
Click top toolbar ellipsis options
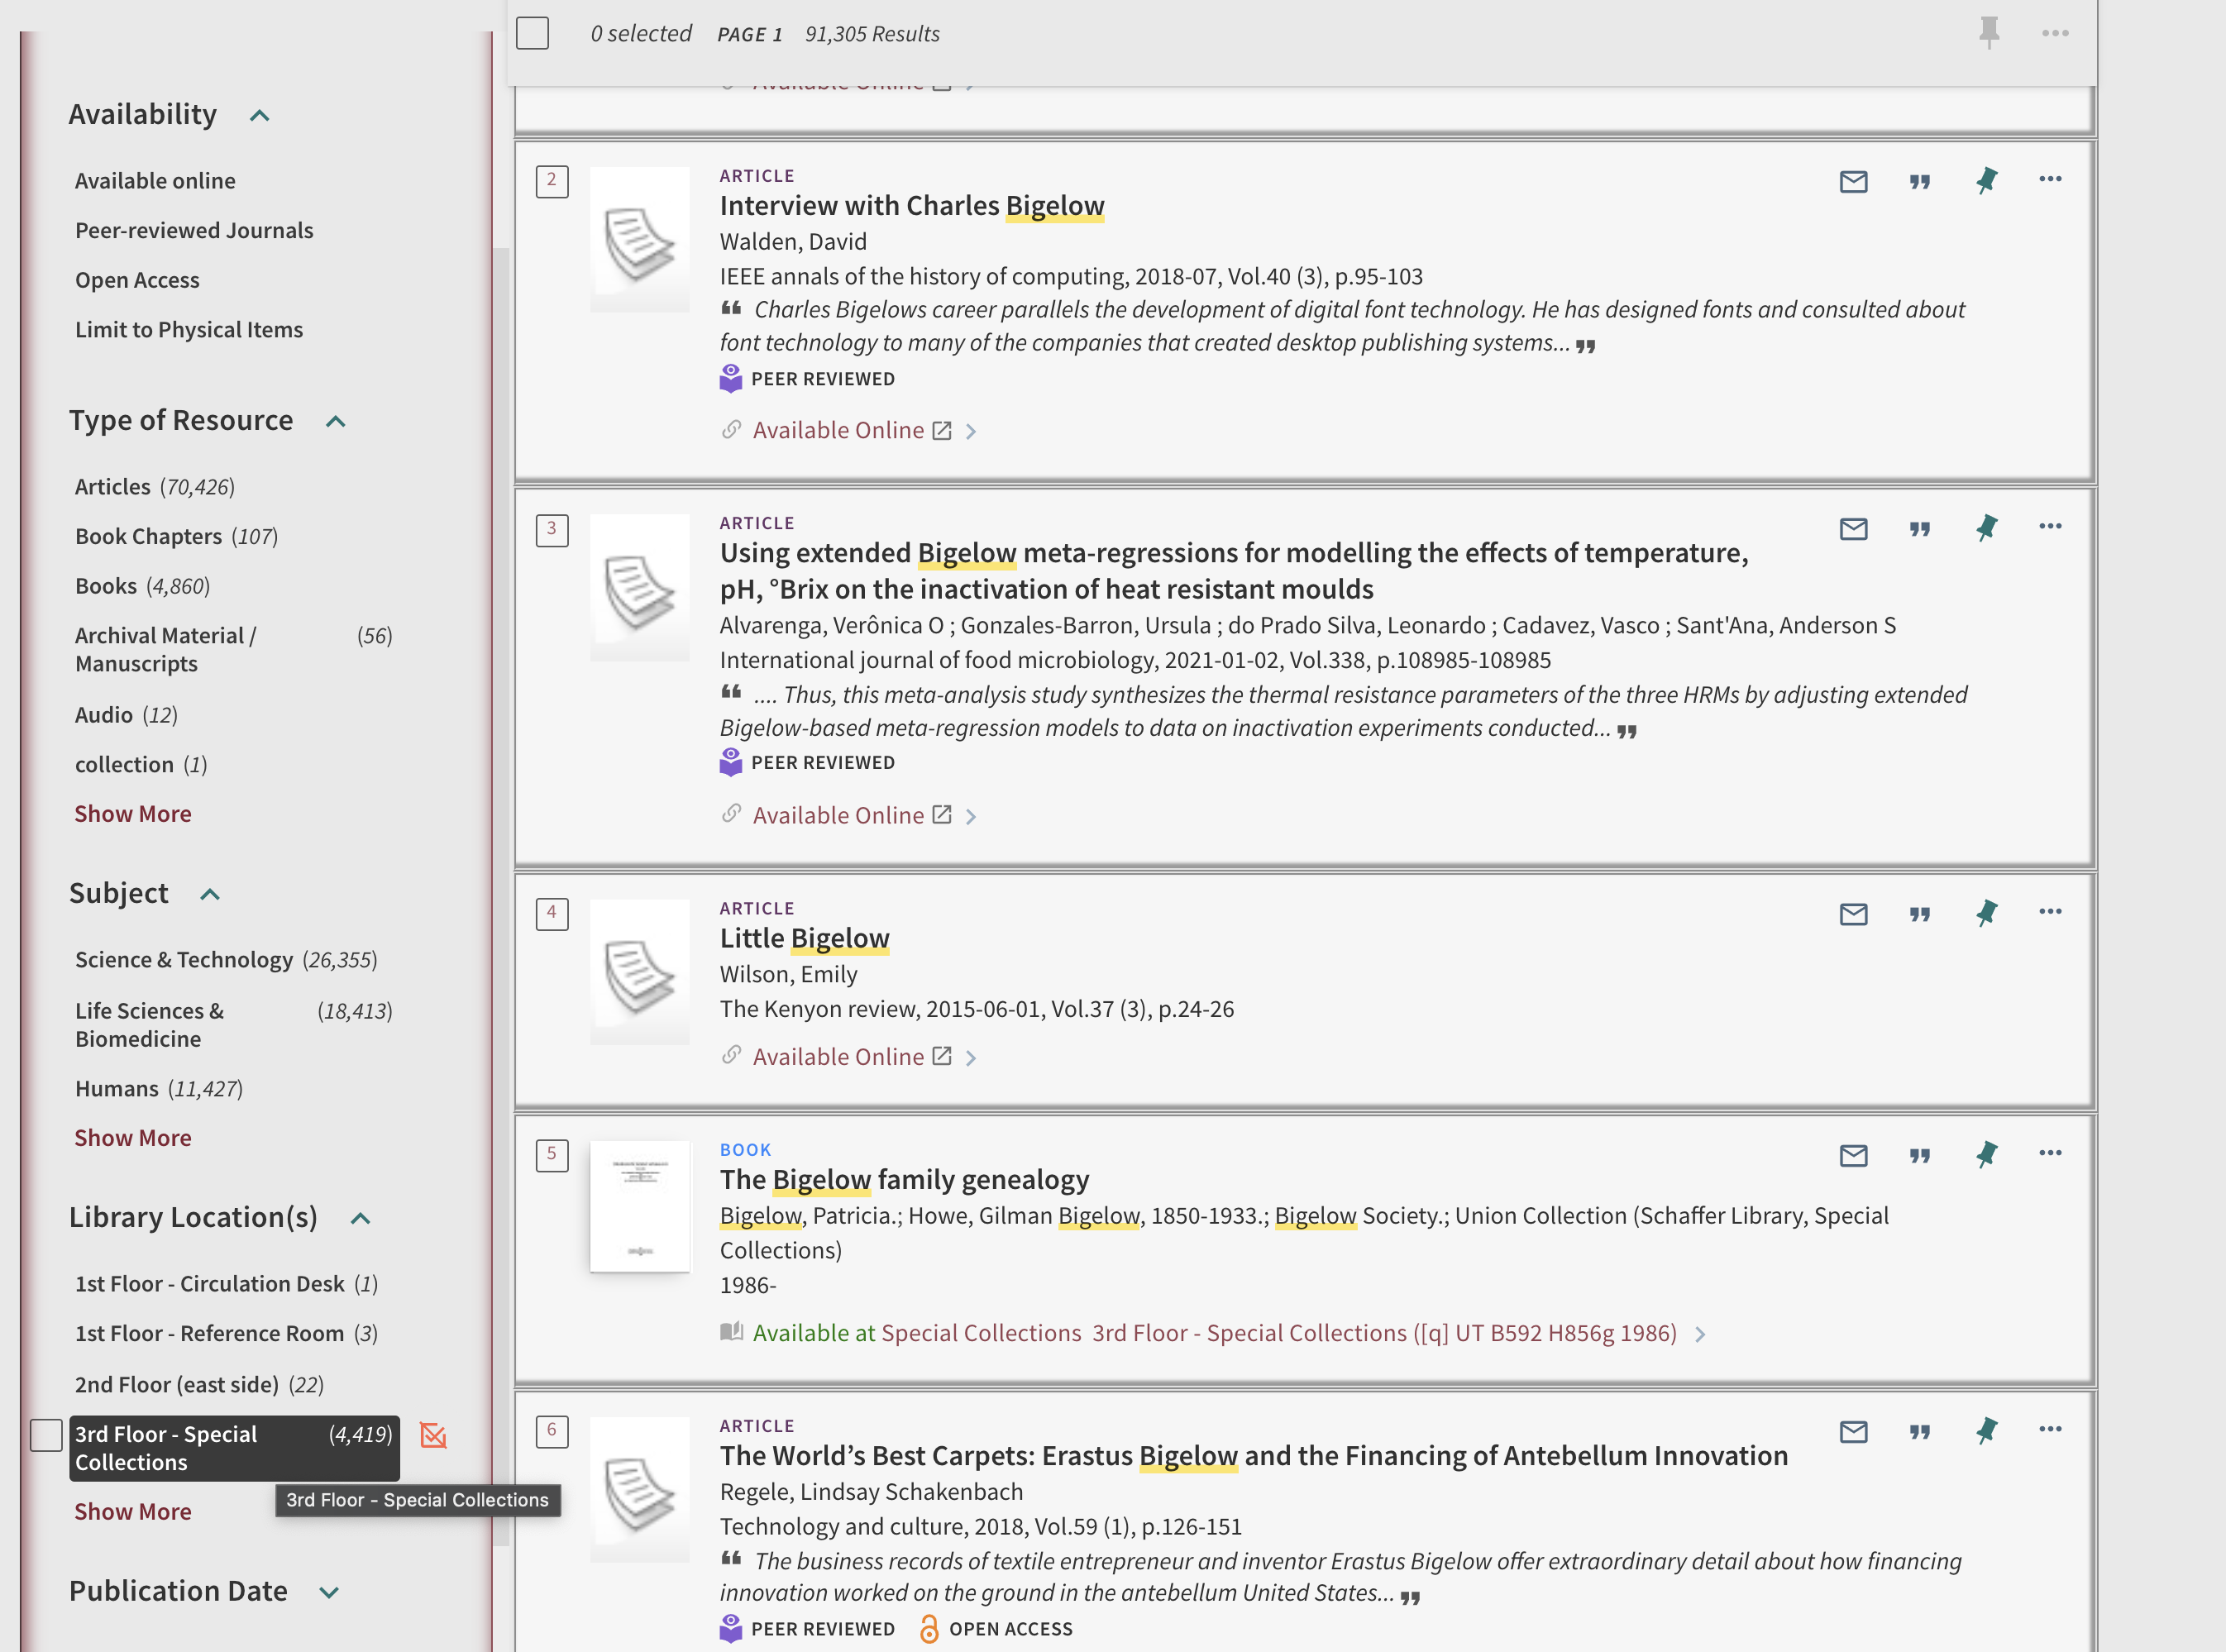(x=2055, y=33)
